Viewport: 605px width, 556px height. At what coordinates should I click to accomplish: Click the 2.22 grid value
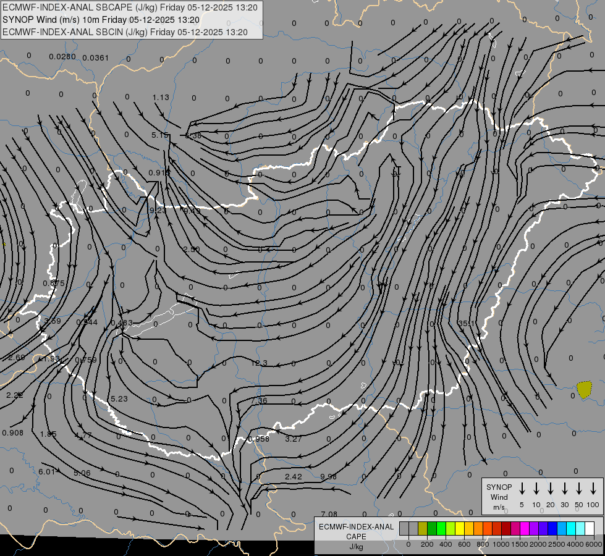coord(15,395)
